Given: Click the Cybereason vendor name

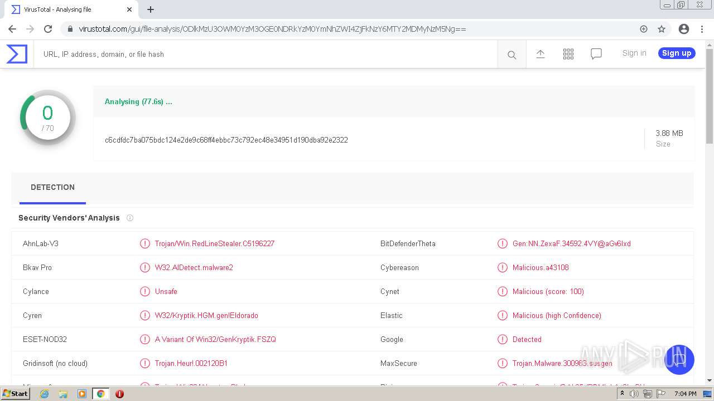Looking at the screenshot, I should (x=399, y=267).
